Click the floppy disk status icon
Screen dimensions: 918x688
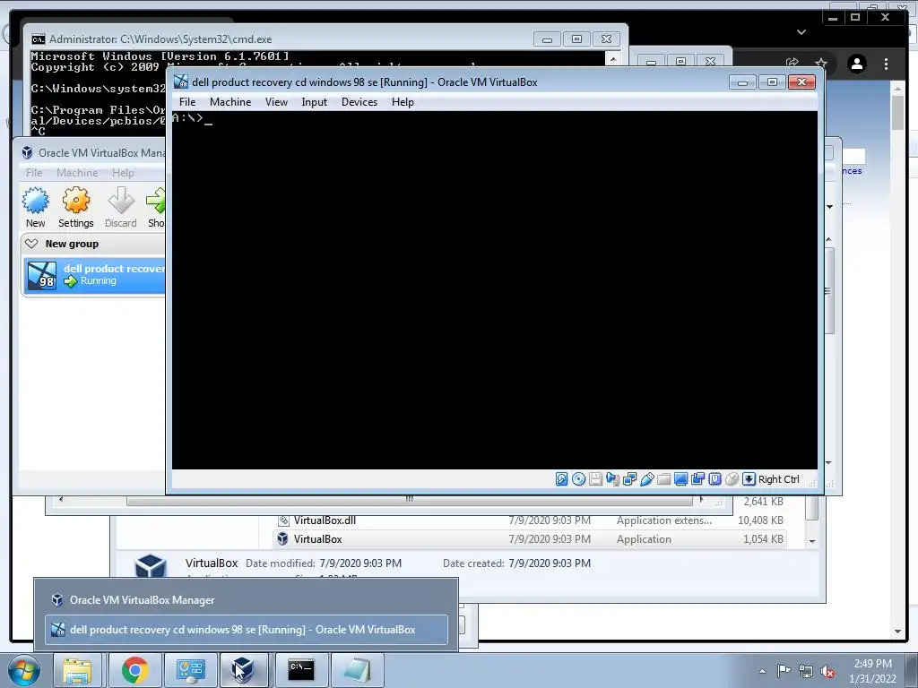(595, 479)
